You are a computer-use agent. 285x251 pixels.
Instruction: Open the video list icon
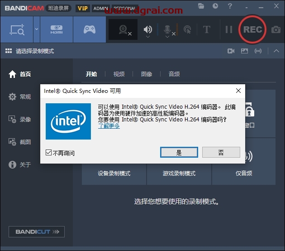click(x=231, y=51)
